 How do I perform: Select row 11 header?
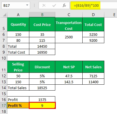click(x=4, y=67)
